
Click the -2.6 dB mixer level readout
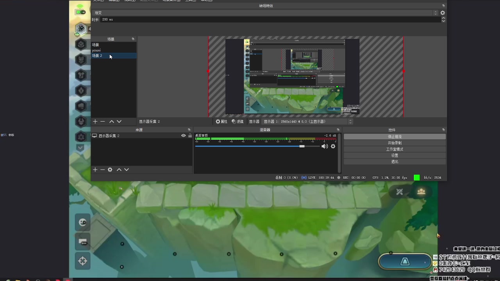tap(330, 135)
